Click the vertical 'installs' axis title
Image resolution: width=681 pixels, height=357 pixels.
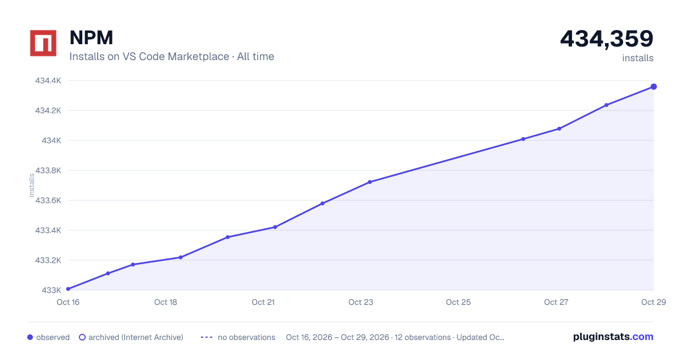click(32, 185)
